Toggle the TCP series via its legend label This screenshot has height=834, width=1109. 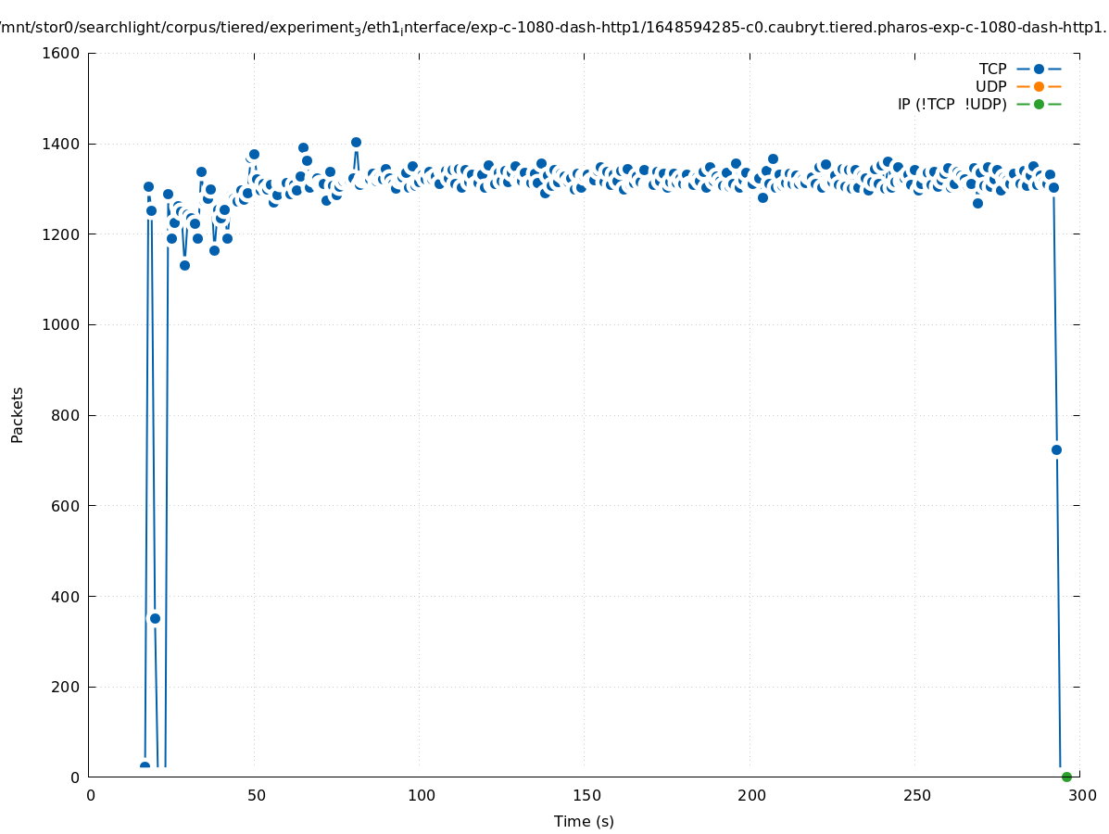(992, 69)
